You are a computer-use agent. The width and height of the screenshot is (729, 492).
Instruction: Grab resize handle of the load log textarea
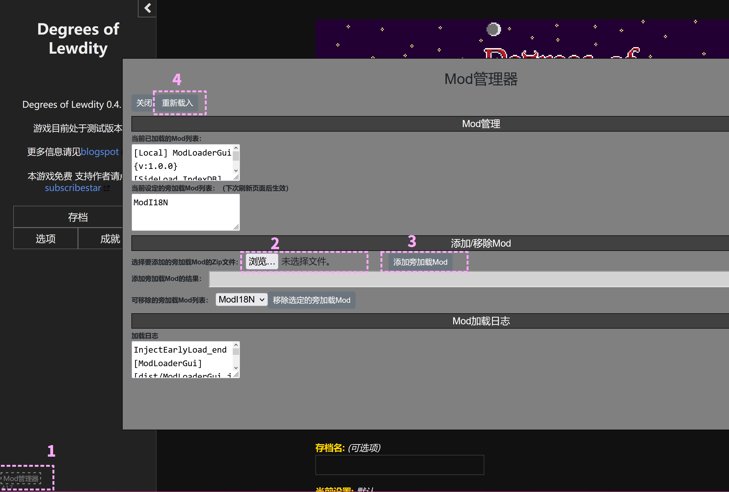[x=236, y=374]
